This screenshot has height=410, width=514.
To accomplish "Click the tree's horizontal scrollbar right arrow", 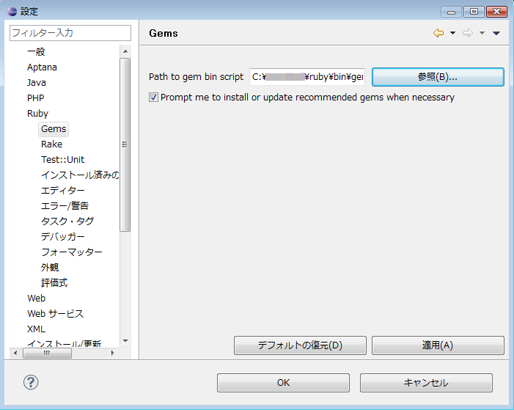I will [113, 354].
